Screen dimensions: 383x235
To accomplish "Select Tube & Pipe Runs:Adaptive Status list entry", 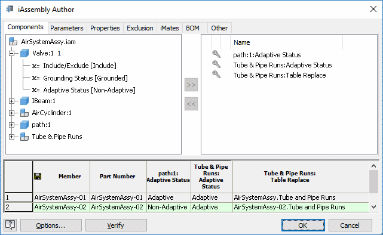I will 283,65.
